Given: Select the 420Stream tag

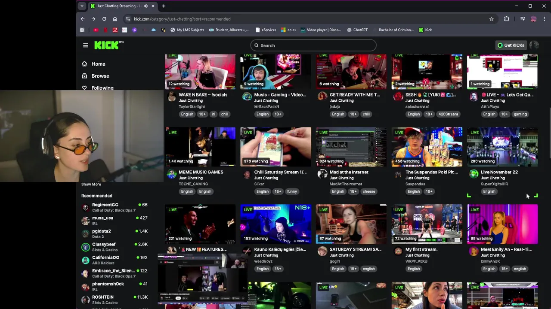Looking at the screenshot, I should (448, 114).
